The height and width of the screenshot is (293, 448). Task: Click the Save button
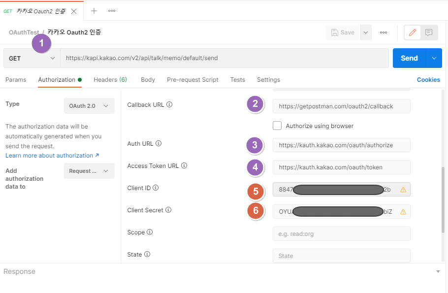click(343, 33)
